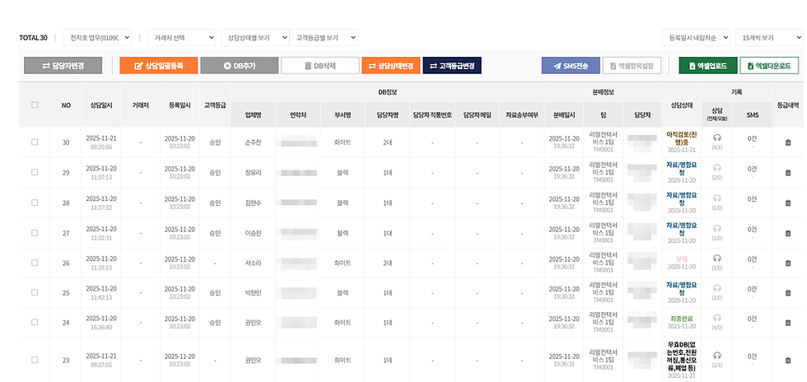Click company name 서소라
Screen dimensions: 807x382
pyautogui.click(x=254, y=263)
